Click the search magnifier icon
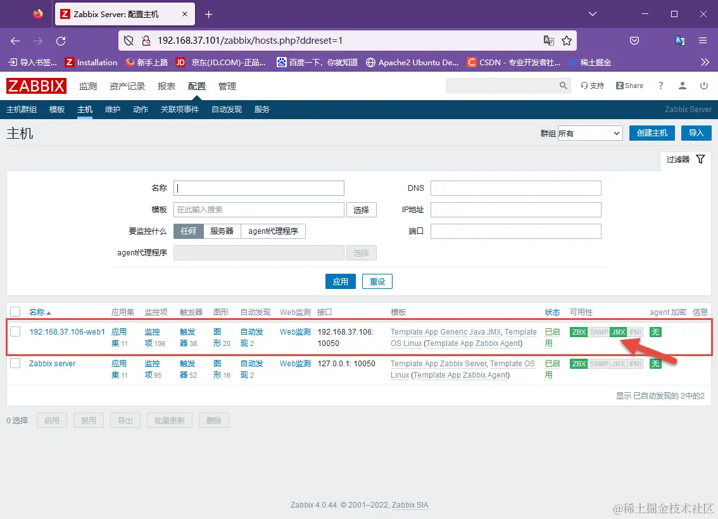Screen dimensions: 718x519 click(563, 85)
